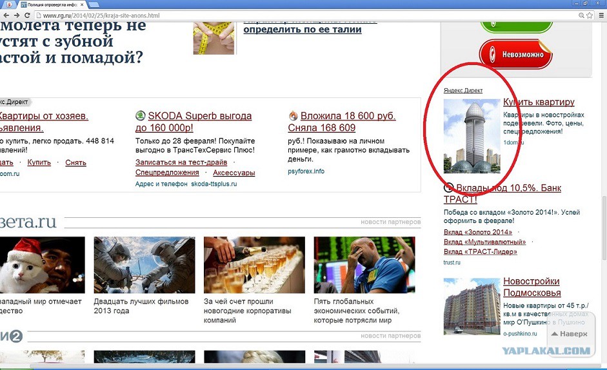607x370 pixels.
Task: Open the stressed trader thumbnail
Action: 364,265
